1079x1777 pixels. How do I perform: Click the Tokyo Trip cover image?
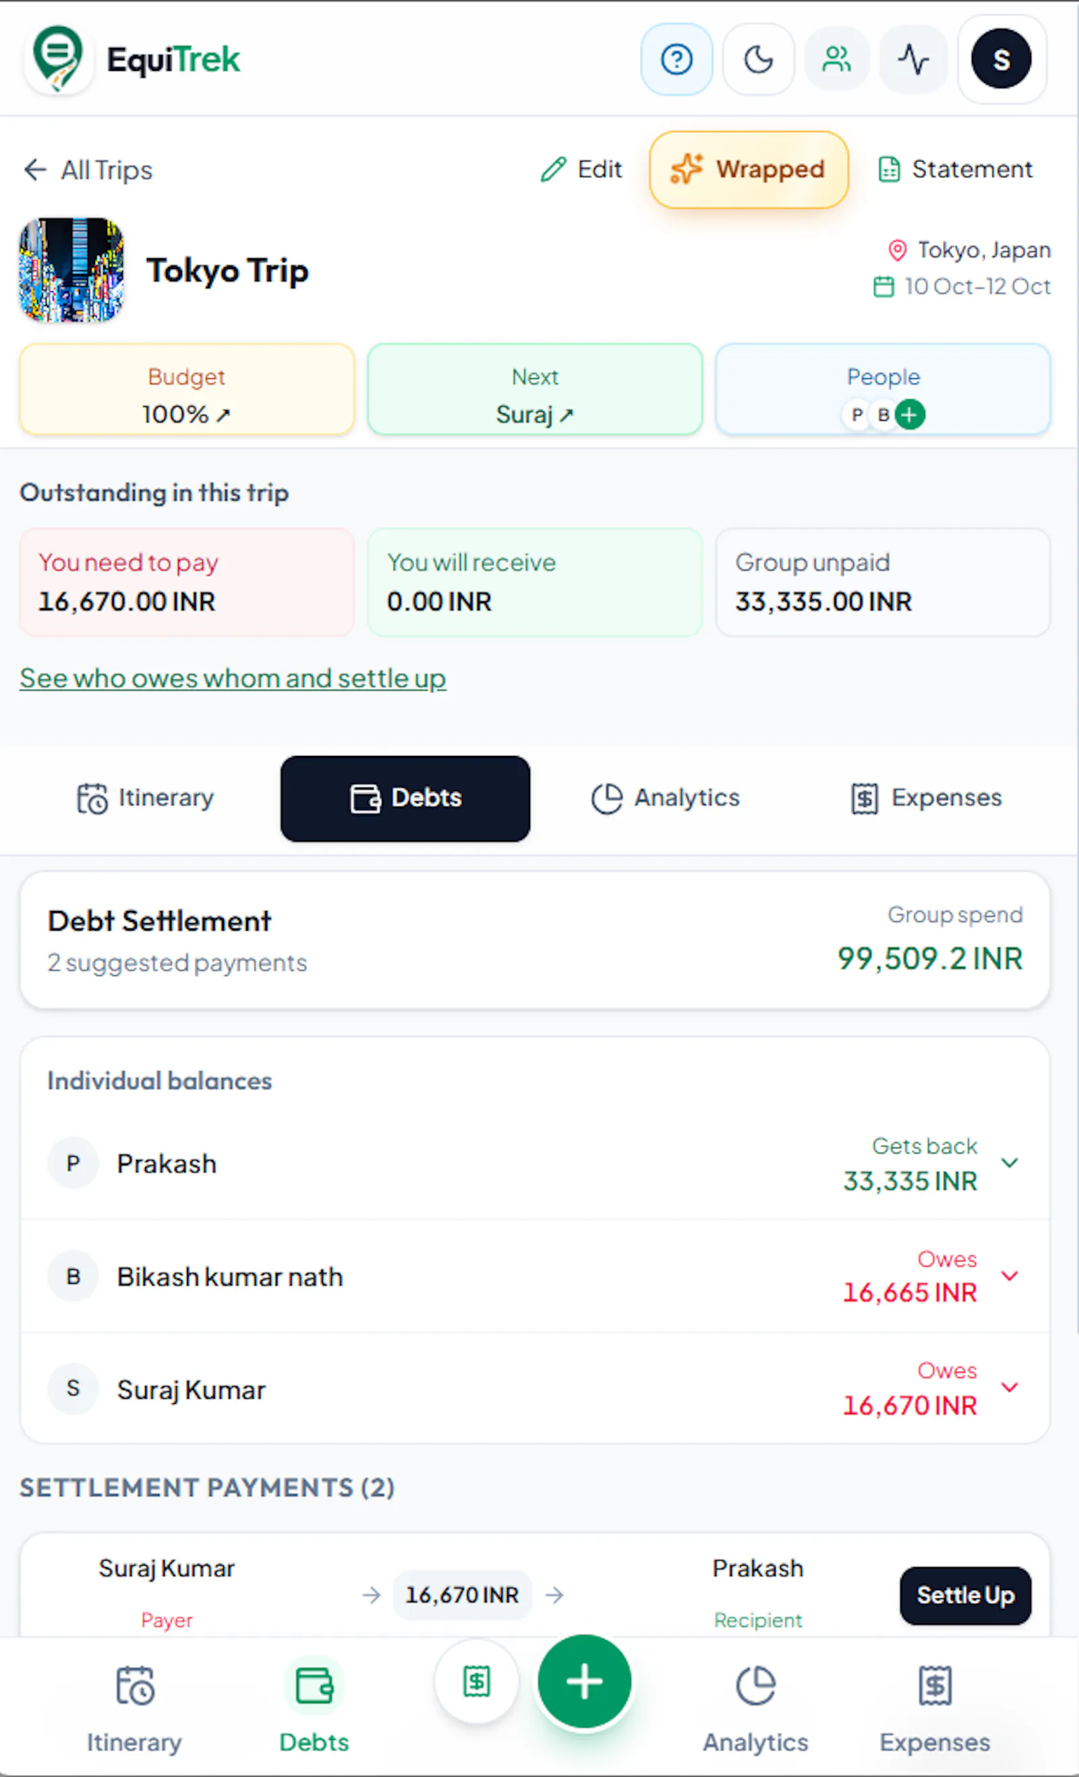coord(71,270)
